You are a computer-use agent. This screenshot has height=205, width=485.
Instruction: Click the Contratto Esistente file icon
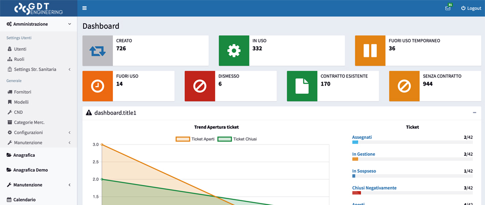[x=302, y=86]
